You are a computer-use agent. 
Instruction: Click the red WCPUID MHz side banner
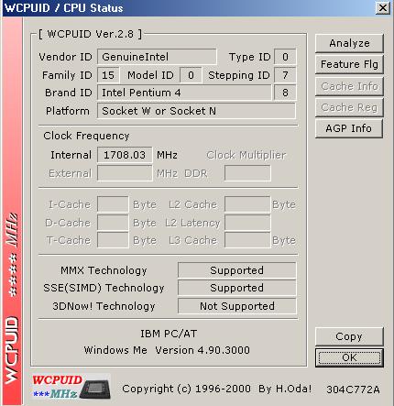[x=12, y=211]
